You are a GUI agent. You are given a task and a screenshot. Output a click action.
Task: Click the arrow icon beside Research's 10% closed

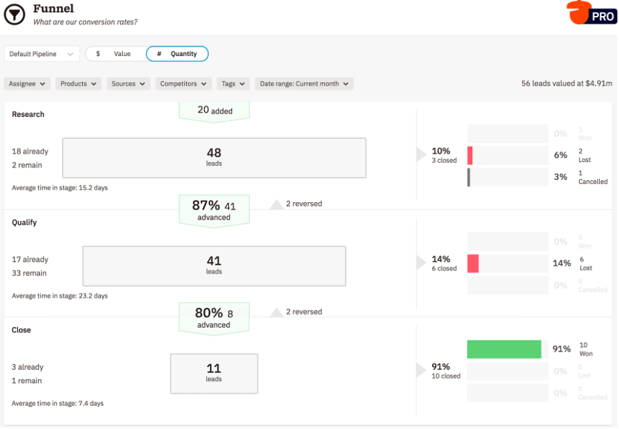420,155
